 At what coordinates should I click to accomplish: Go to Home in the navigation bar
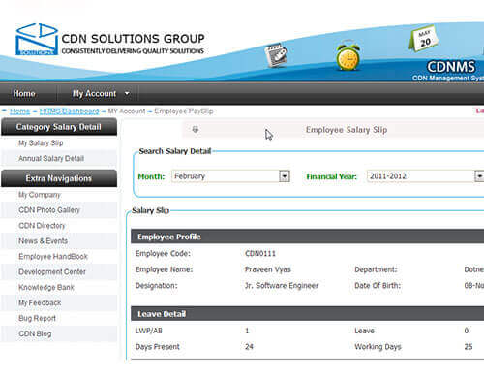24,93
